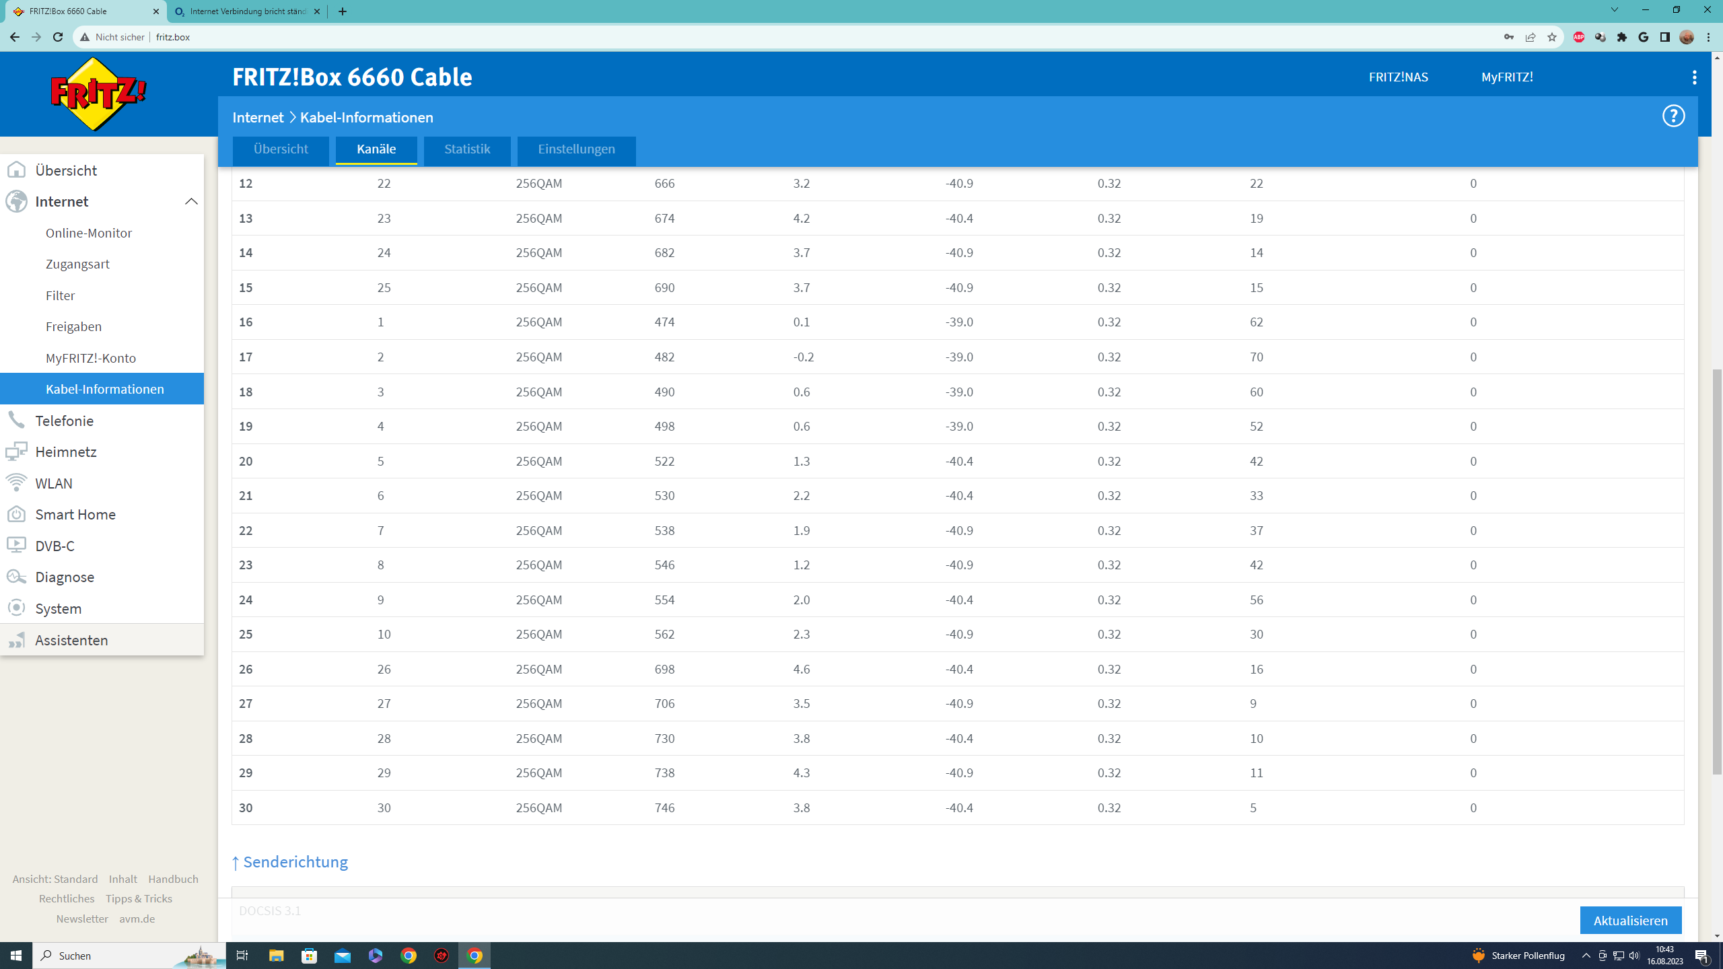Open the Rechtliches link
This screenshot has width=1723, height=969.
coord(67,898)
